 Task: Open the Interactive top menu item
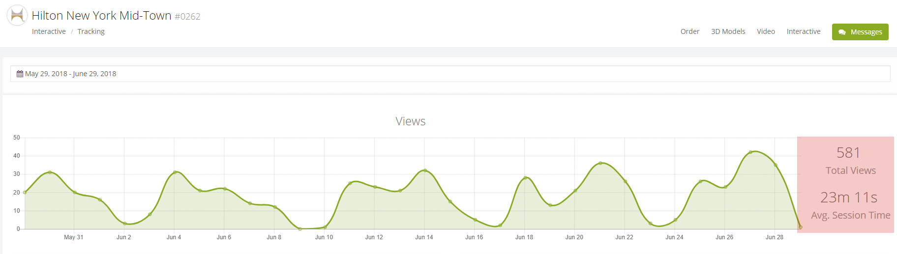click(804, 31)
